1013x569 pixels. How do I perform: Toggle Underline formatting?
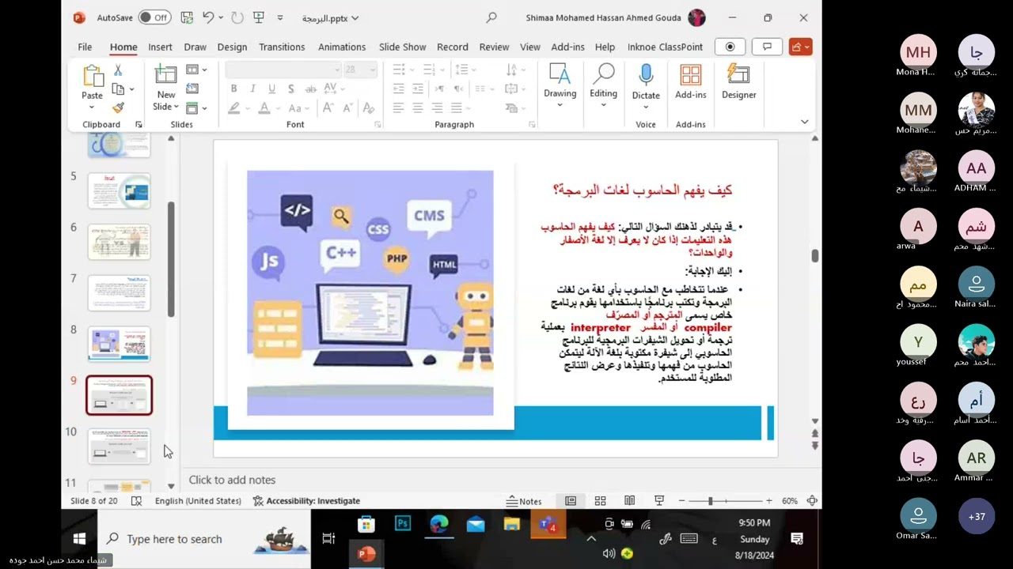[271, 89]
